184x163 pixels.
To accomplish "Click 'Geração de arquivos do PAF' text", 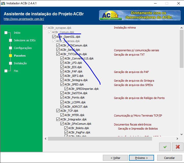I will [131, 72].
